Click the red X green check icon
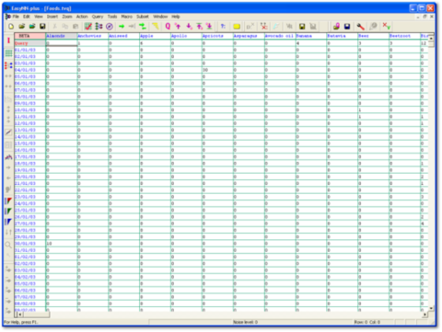 tap(386, 27)
